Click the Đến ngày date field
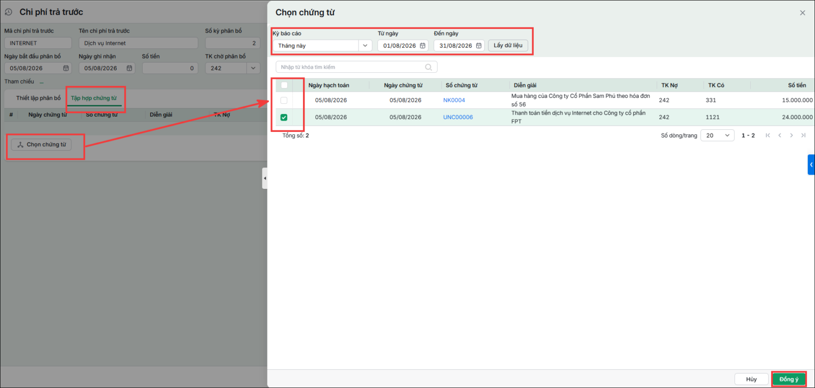The image size is (815, 388). pyautogui.click(x=459, y=46)
